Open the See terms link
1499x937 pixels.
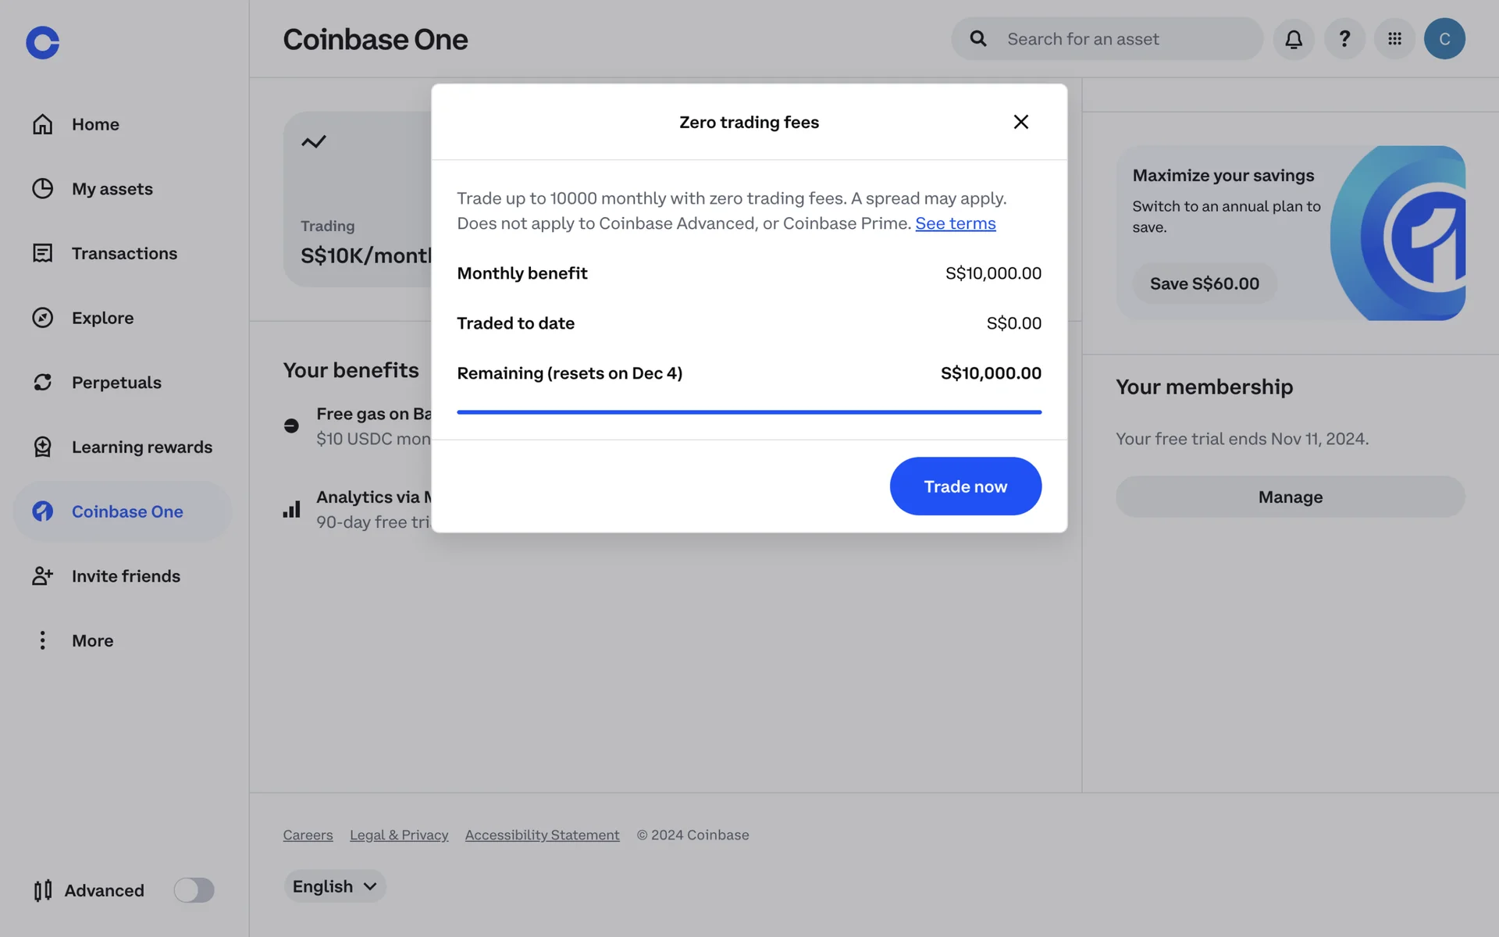pos(955,223)
